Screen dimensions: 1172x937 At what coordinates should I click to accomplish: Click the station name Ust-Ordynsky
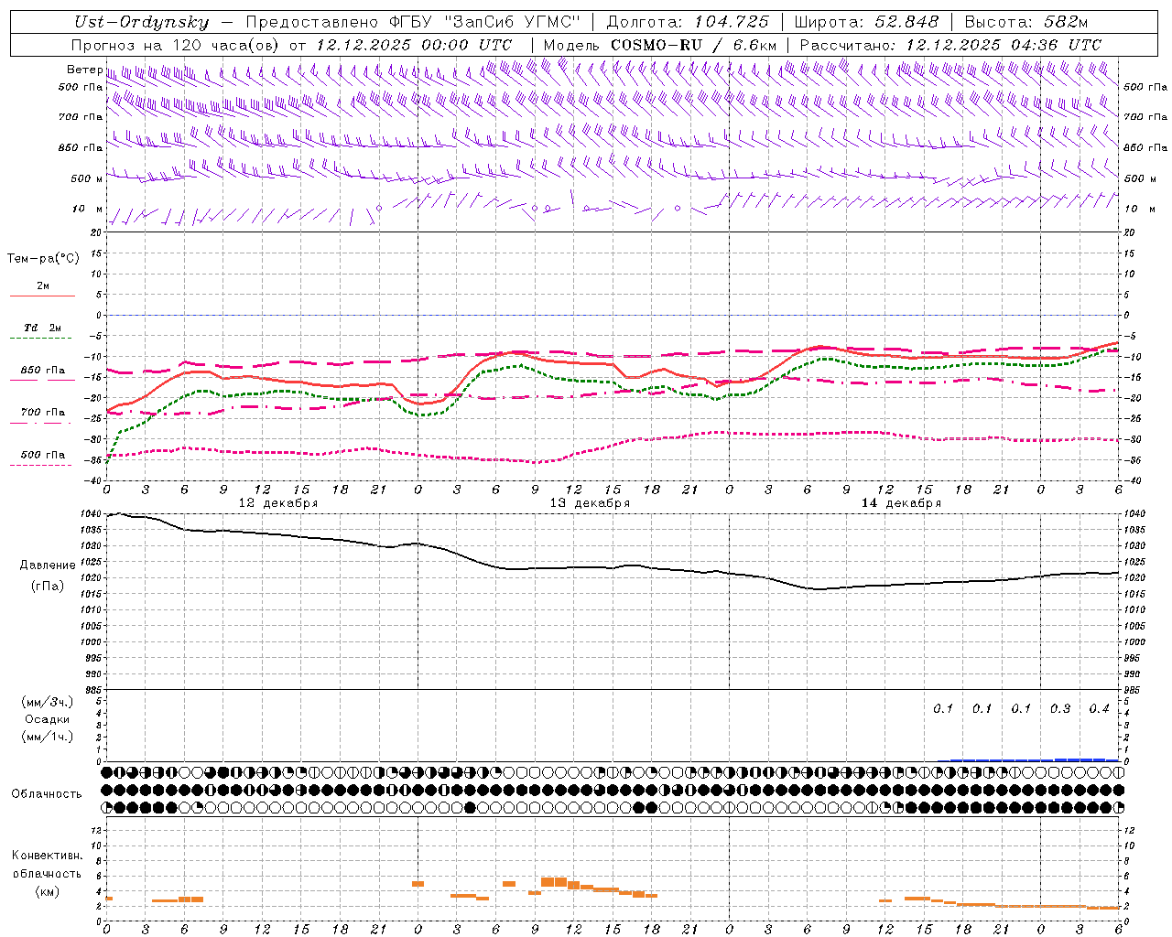[141, 22]
